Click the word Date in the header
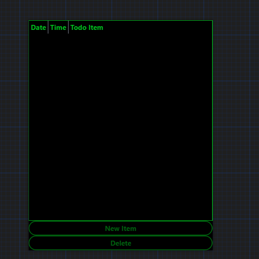The width and height of the screenshot is (259, 259). coord(39,28)
